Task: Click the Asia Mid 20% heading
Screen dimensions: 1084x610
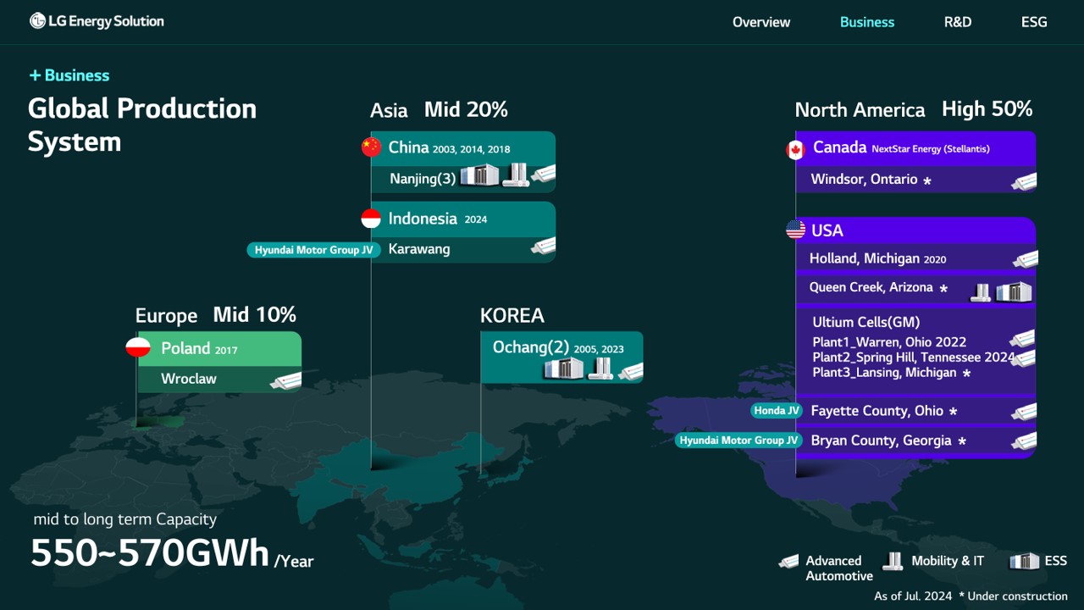Action: pos(439,109)
